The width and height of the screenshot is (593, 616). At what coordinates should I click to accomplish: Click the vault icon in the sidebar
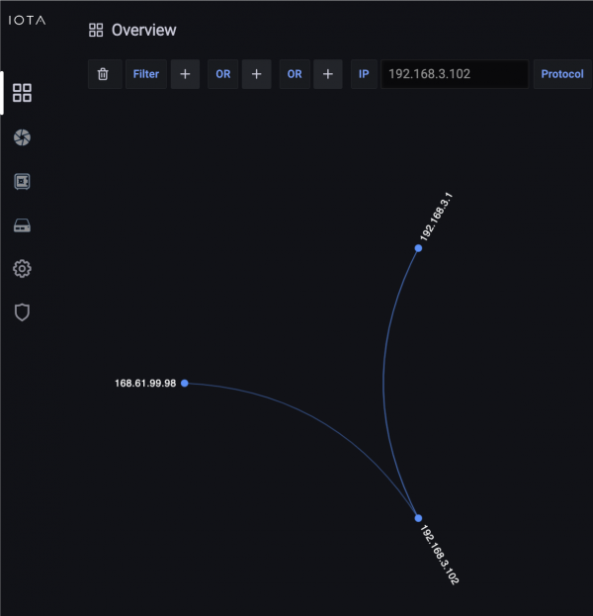click(22, 182)
